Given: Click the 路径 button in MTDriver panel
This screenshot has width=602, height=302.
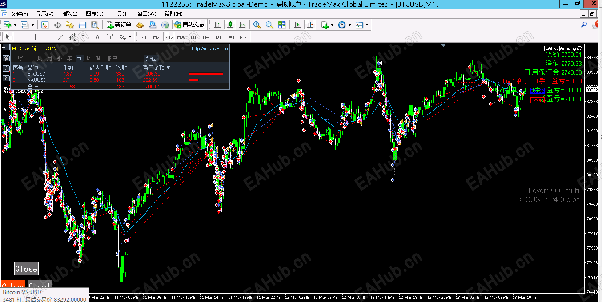Looking at the screenshot, I should pos(151,58).
